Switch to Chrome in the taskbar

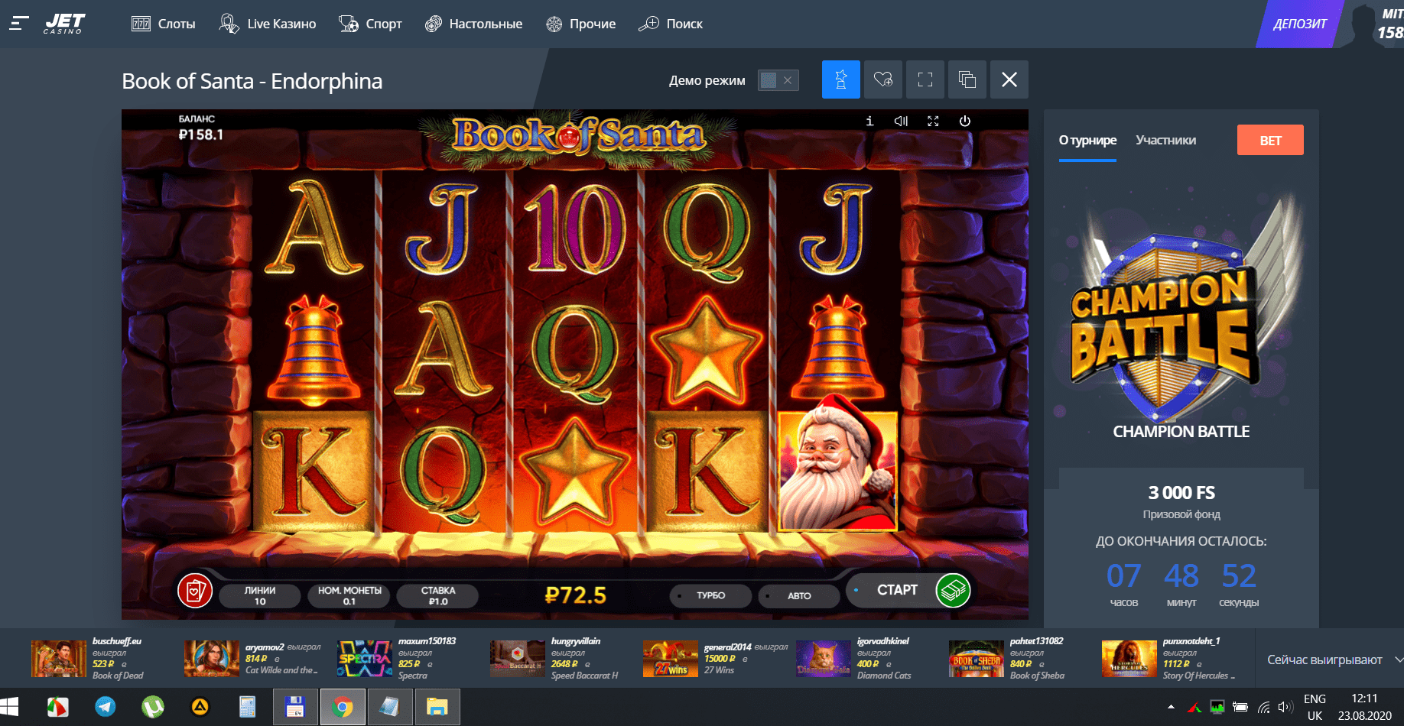coord(343,707)
